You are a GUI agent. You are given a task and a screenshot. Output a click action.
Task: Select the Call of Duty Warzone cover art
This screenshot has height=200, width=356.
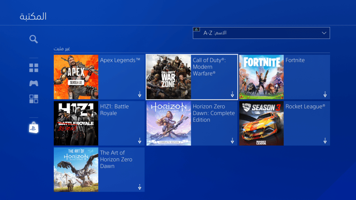point(169,77)
